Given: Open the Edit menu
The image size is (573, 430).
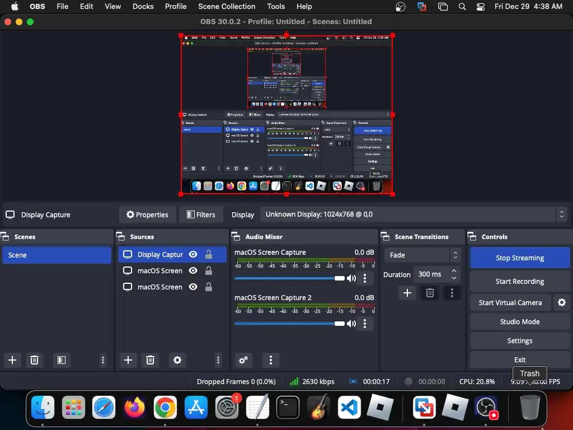Looking at the screenshot, I should 87,7.
